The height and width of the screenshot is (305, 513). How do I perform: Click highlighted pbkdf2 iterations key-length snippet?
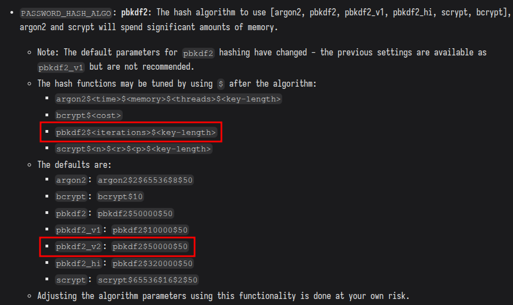(136, 132)
